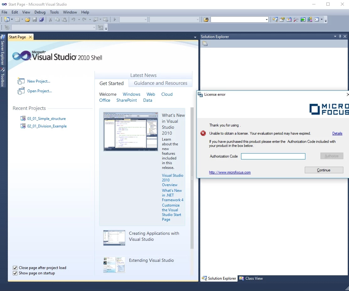349x291 pixels.
Task: Toggle Close page after project load checkbox
Action: pyautogui.click(x=15, y=268)
